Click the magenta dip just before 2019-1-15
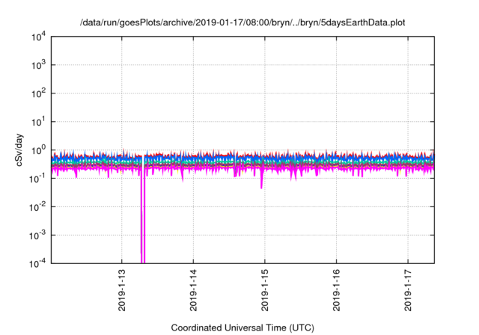 pyautogui.click(x=262, y=180)
